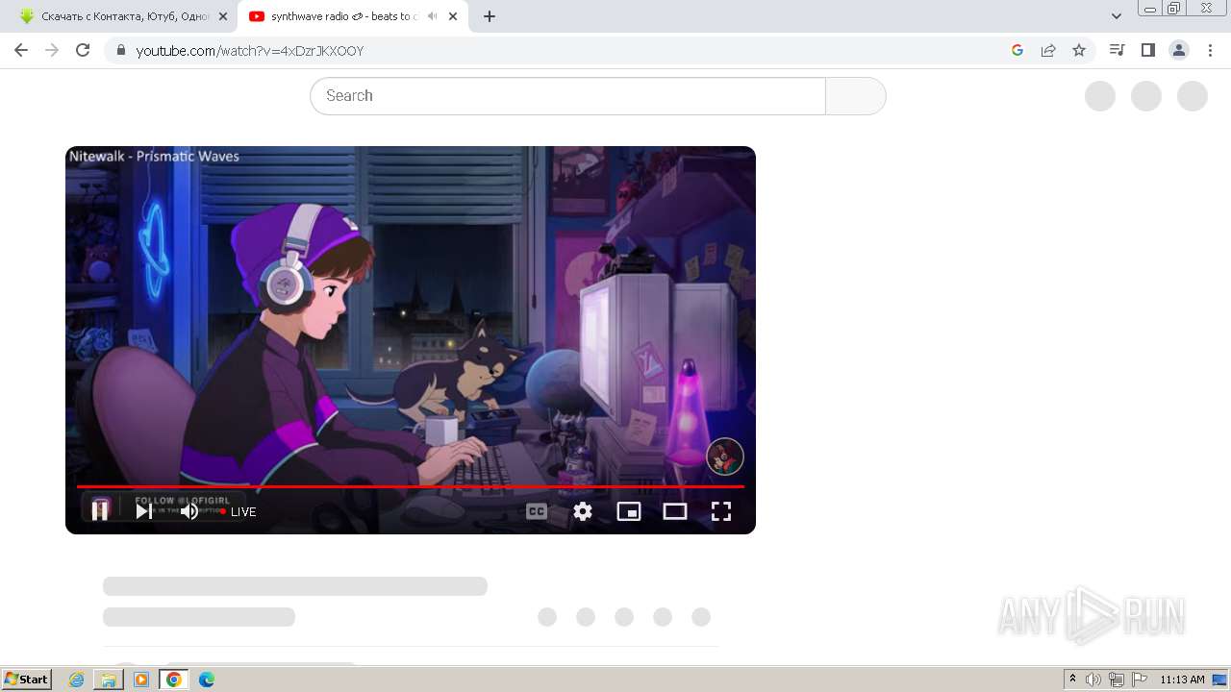Click the 11:13 AM taskbar clock
1231x692 pixels.
tap(1182, 680)
